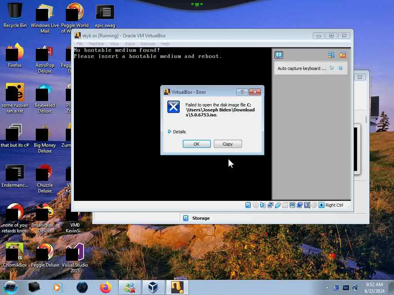Select the 'some russian ran a rat' icon
The image size is (394, 295).
pyautogui.click(x=15, y=98)
